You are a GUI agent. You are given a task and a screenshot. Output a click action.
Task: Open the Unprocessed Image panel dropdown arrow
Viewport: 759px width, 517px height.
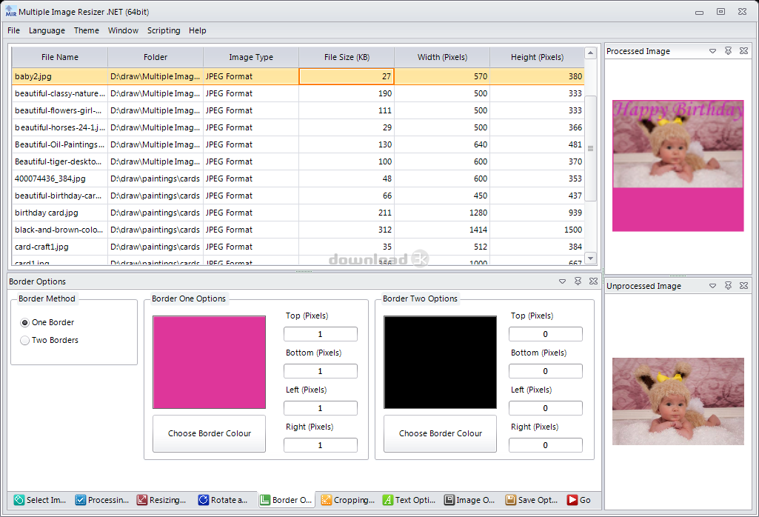712,286
